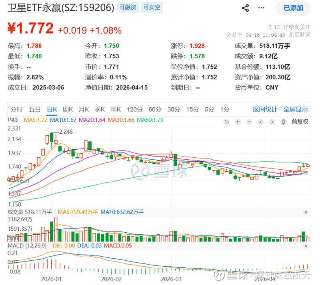Click the MA60:1.79 indicator label
Screen dimensions: 320x285
[x=150, y=120]
